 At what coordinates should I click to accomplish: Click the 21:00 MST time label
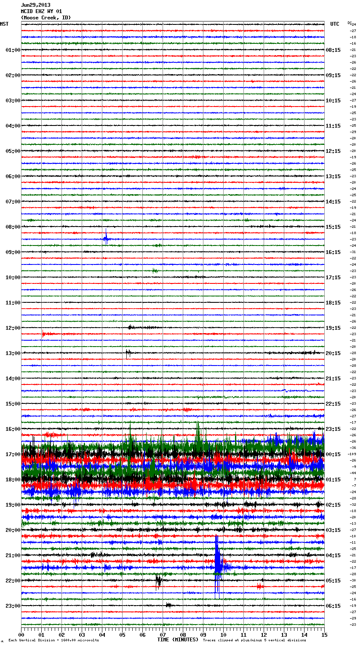point(13,555)
